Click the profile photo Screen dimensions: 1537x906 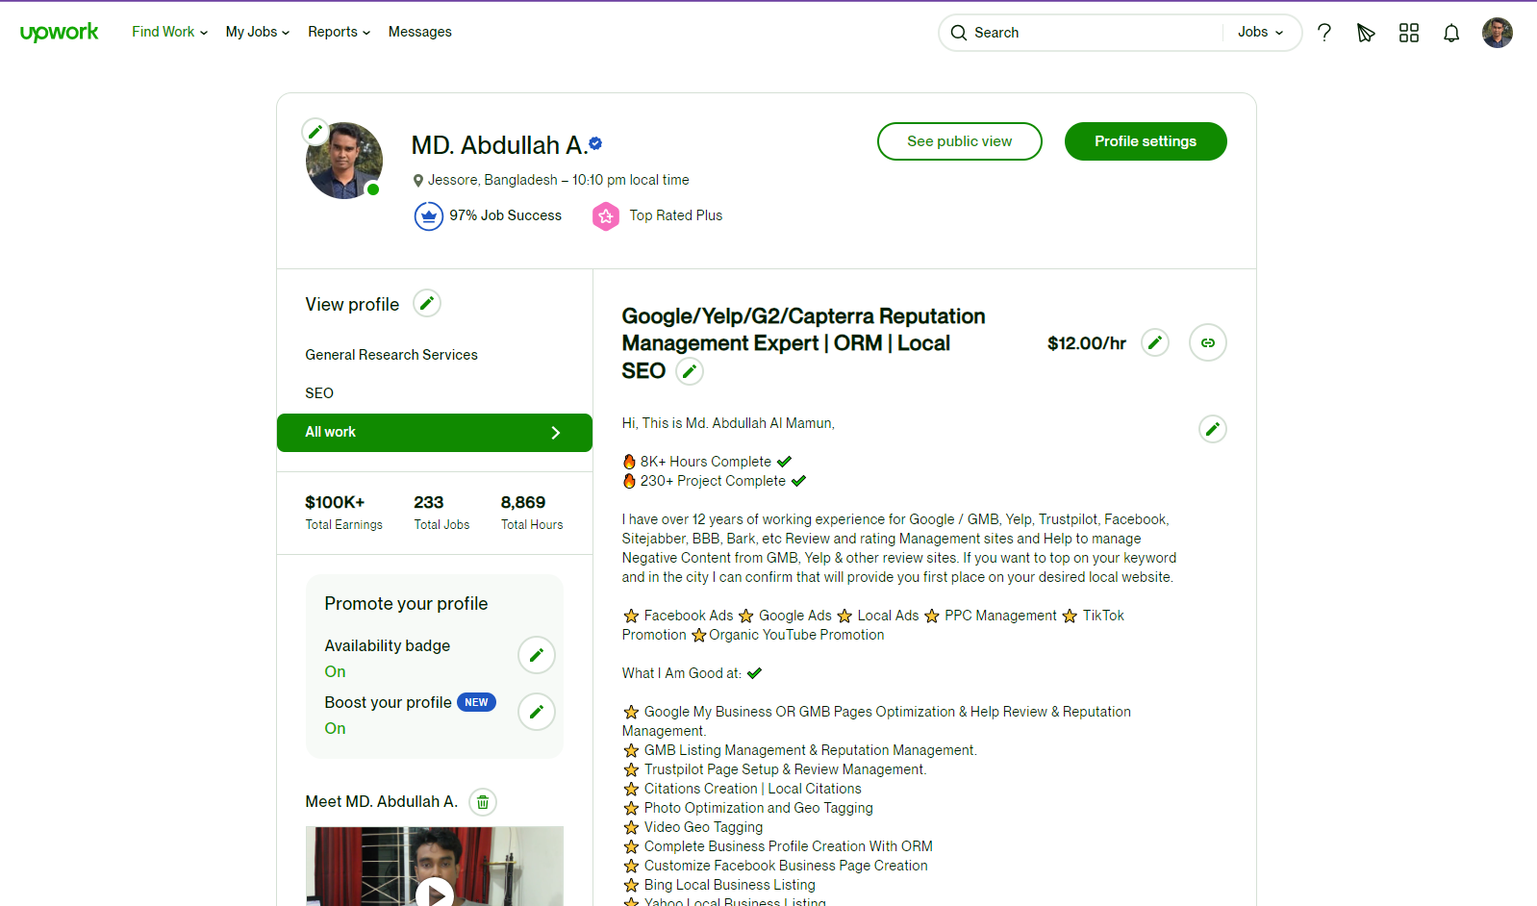coord(344,161)
